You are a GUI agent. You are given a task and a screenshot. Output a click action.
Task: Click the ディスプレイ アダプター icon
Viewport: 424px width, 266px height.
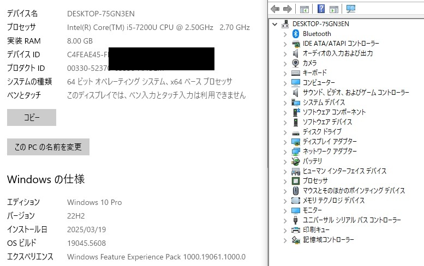[x=296, y=142]
